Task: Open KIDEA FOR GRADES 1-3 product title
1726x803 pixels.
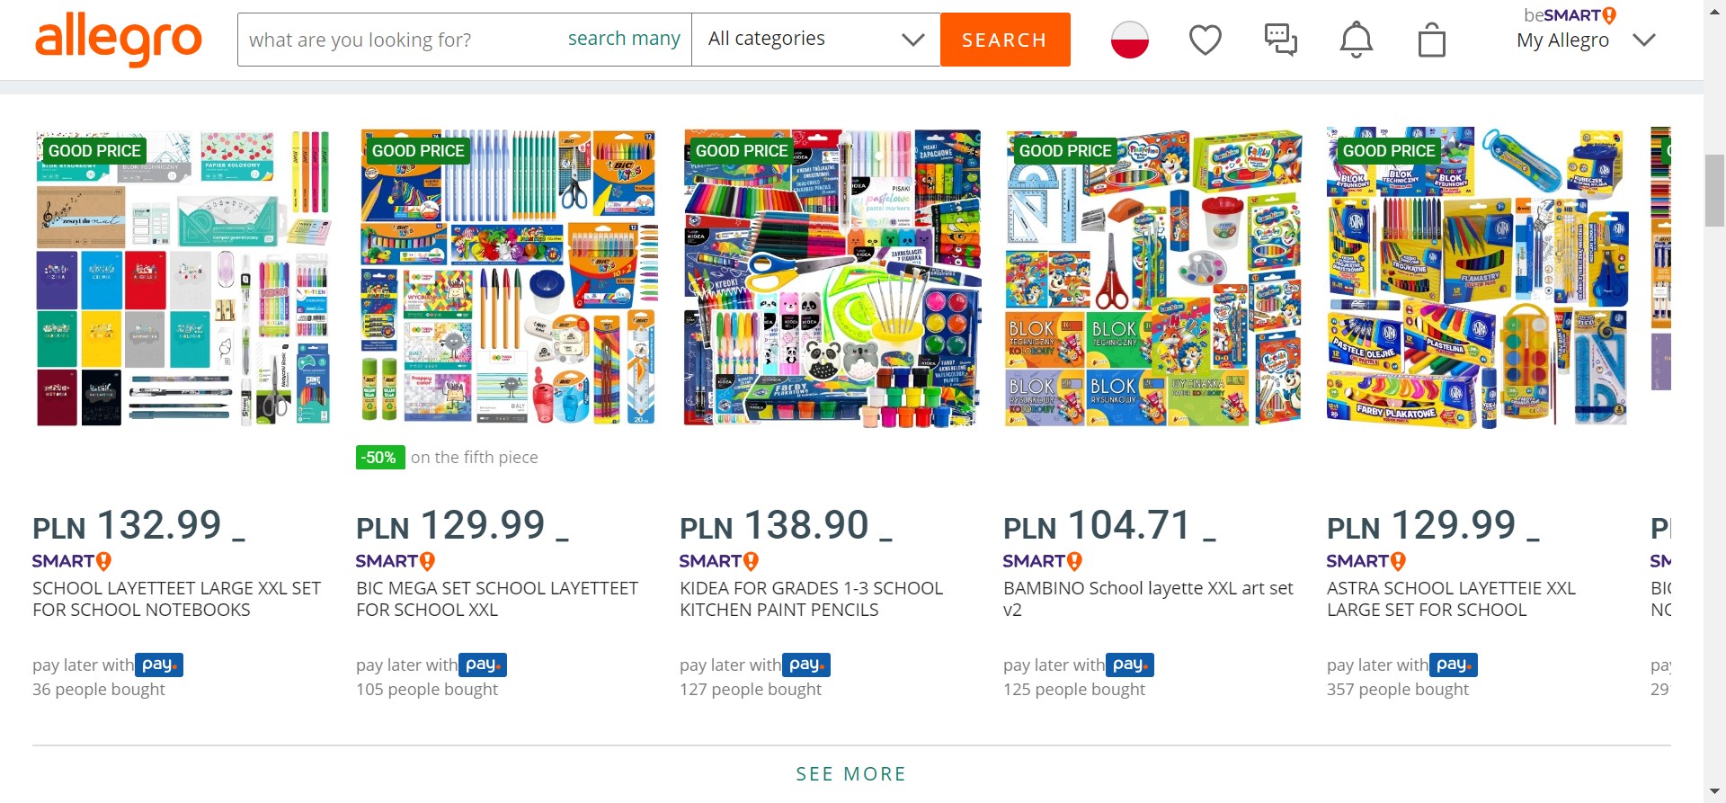Action: [811, 599]
